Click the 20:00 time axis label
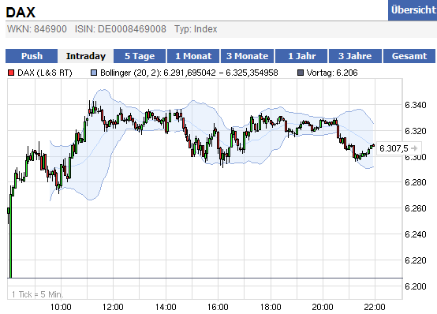 click(x=323, y=307)
